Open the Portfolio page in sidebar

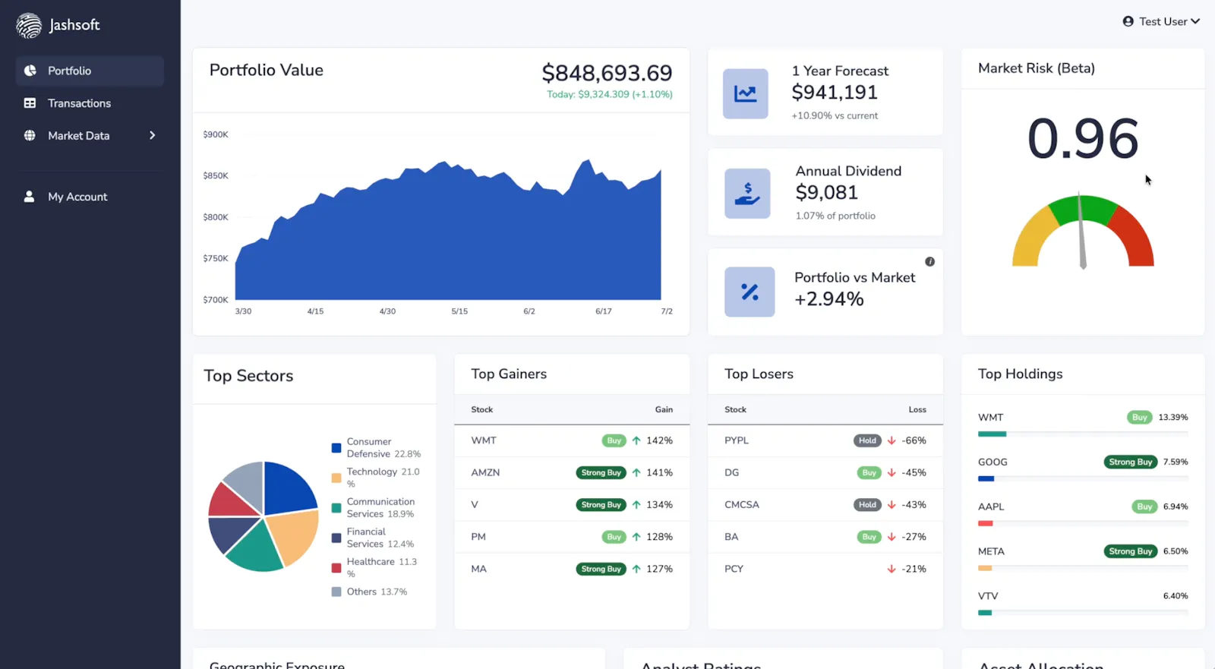[x=90, y=71]
